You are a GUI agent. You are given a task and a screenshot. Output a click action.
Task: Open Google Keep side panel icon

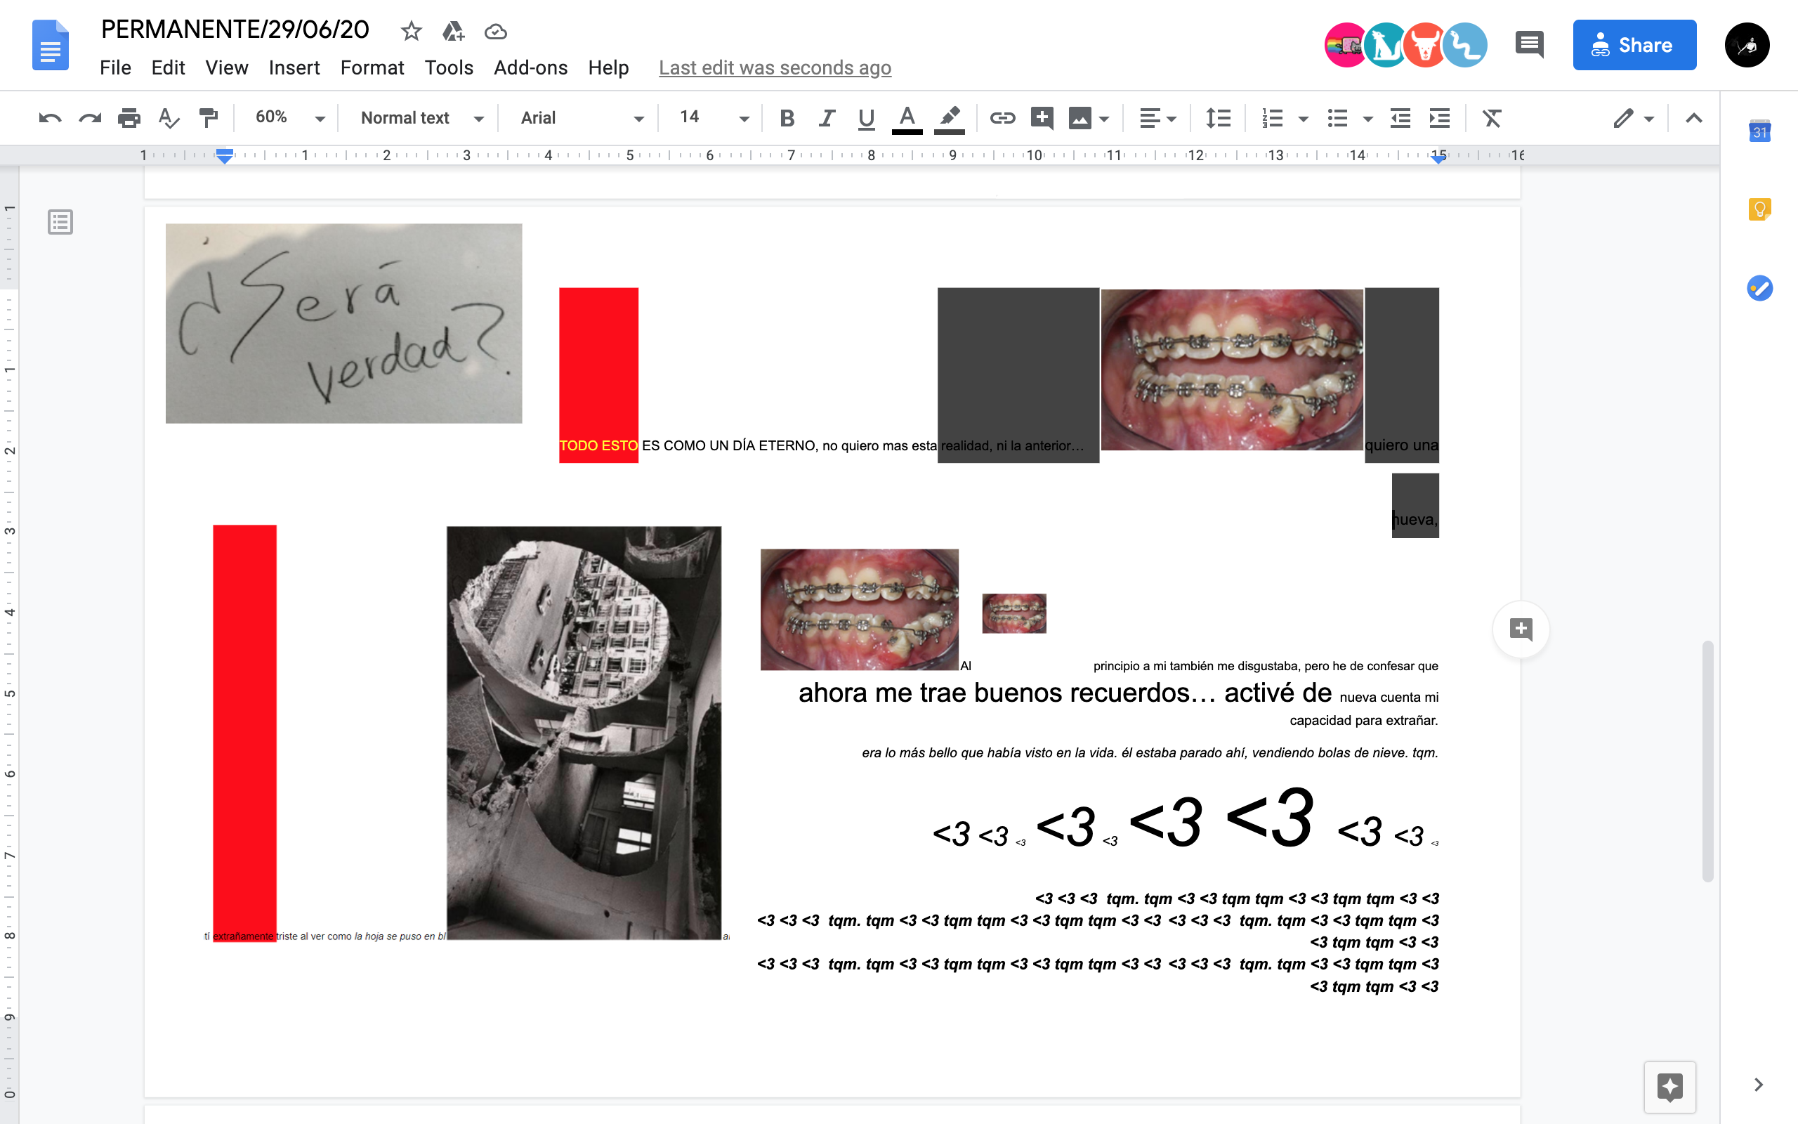(x=1759, y=209)
